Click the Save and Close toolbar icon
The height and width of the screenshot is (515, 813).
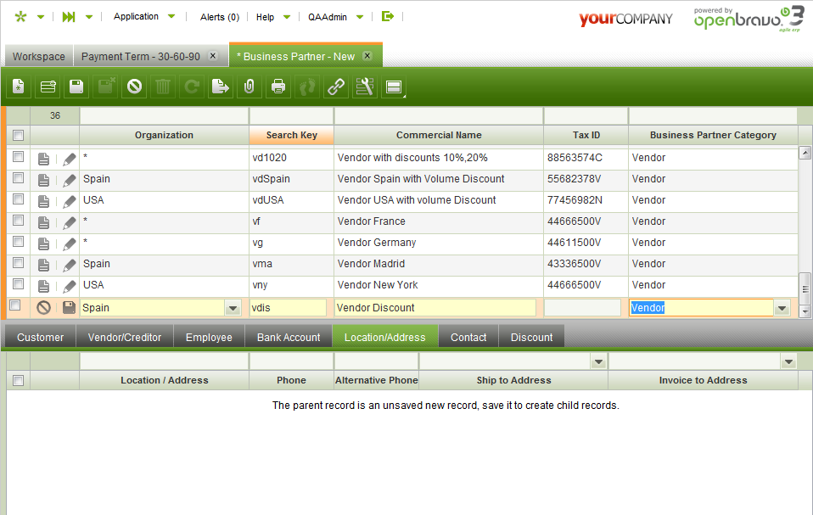click(x=106, y=87)
